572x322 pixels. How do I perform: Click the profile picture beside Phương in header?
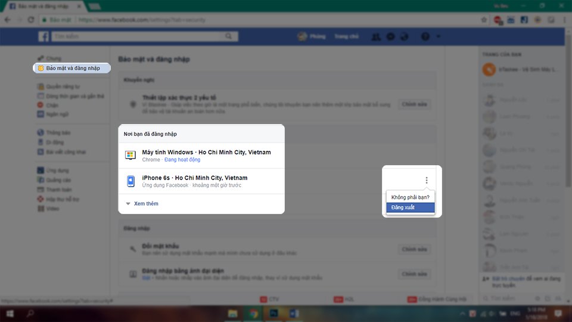click(302, 36)
